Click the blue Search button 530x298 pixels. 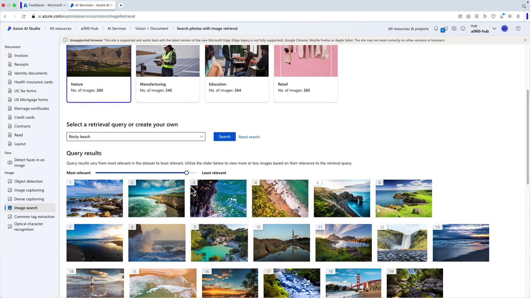[x=224, y=137]
